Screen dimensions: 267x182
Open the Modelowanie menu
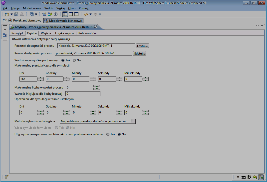pyautogui.click(x=32, y=8)
